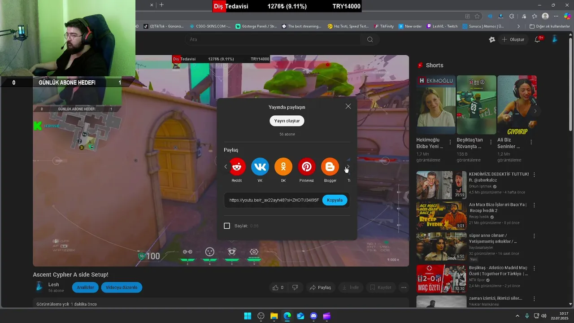Open the Recep İvedik 2 video title
Viewport: 574px width, 323px height.
[498, 207]
